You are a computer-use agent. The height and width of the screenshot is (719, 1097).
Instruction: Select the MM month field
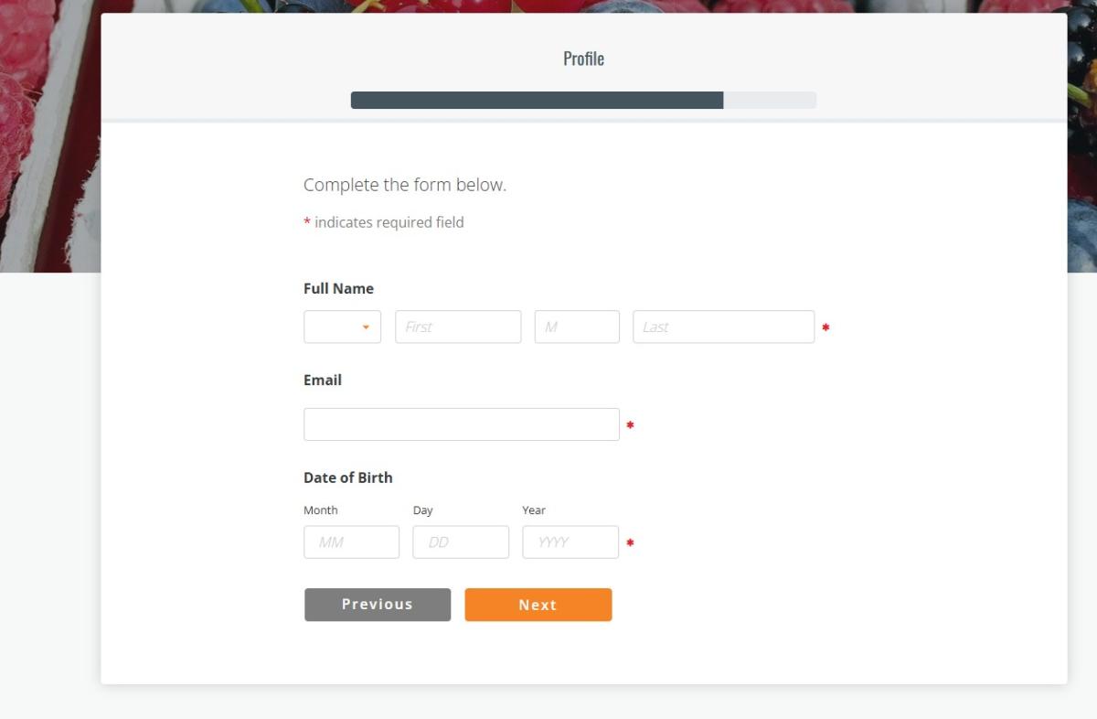click(x=351, y=542)
